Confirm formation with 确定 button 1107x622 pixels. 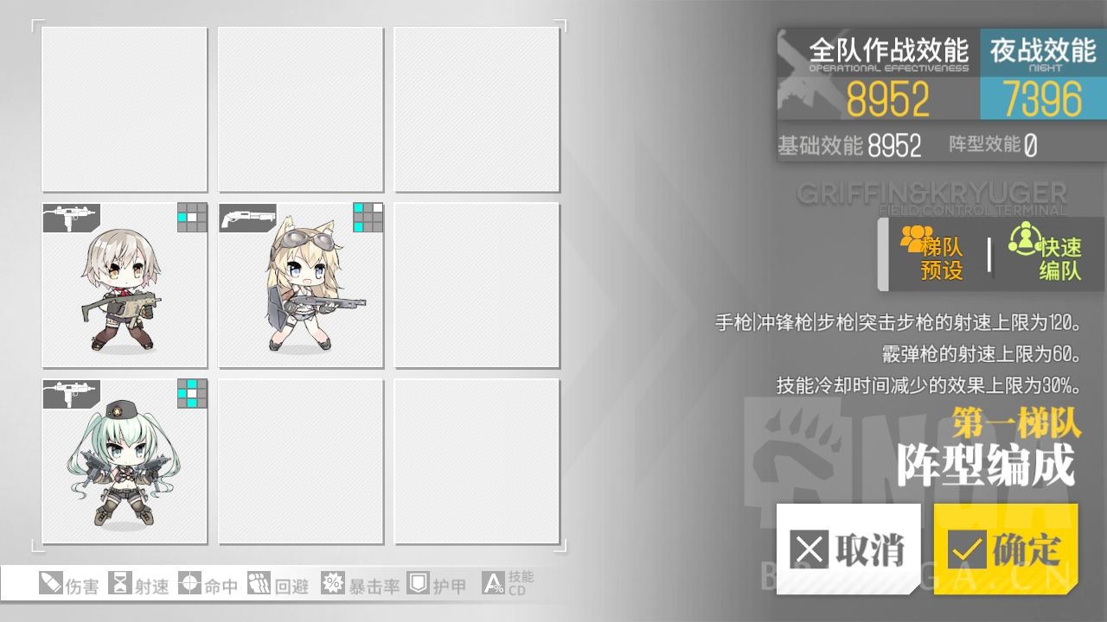[x=1006, y=549]
